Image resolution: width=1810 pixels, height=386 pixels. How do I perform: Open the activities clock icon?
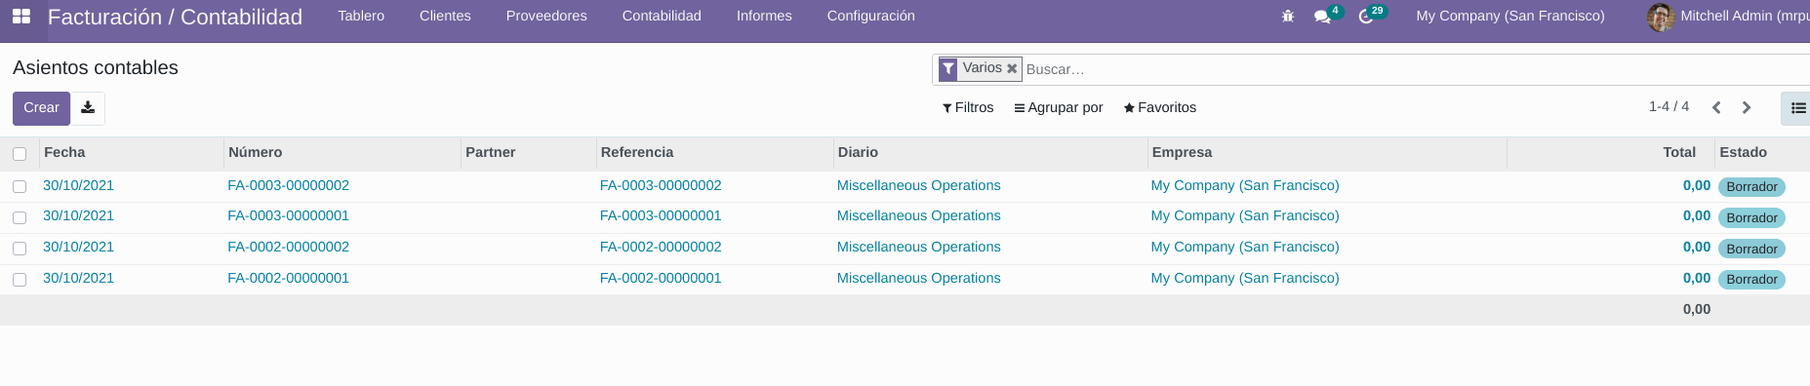[x=1366, y=17]
